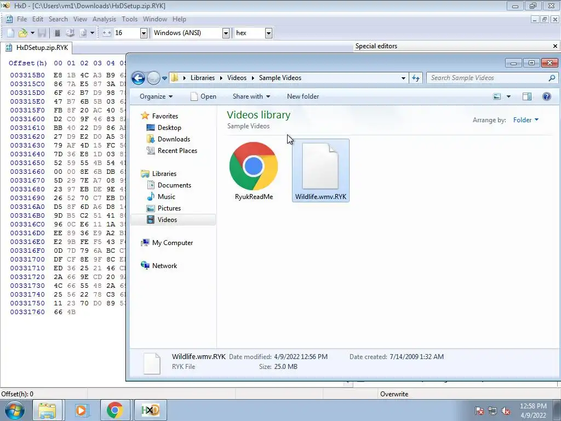Click the Open button in Explorer toolbar
561x421 pixels.
pos(203,96)
